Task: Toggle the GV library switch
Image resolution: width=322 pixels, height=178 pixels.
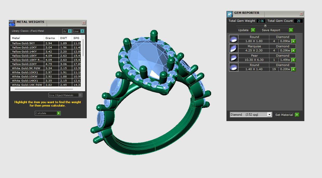Action: (70, 31)
